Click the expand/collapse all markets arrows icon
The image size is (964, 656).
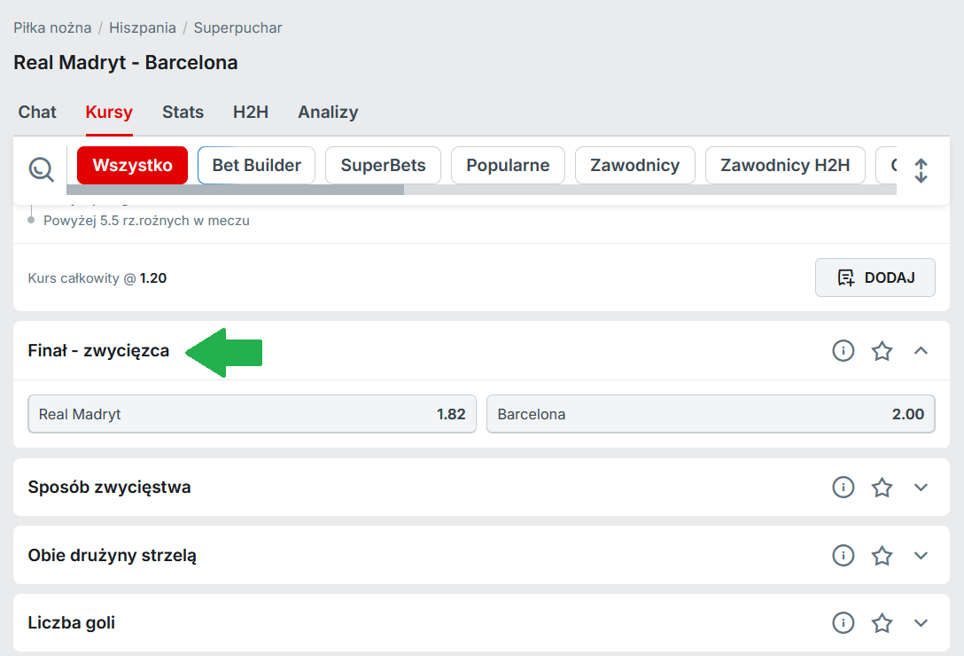(921, 170)
